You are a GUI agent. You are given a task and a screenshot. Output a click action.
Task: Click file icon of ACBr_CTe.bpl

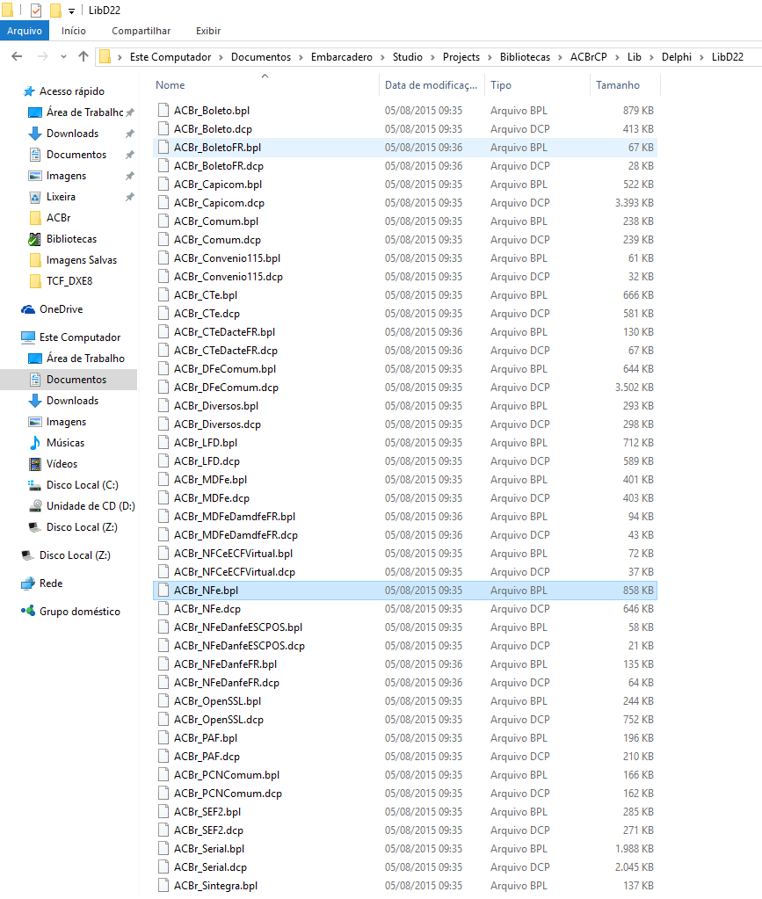point(163,295)
